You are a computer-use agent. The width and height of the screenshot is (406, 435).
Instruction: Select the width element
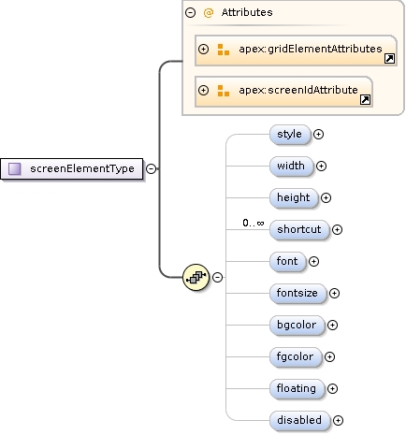pos(291,166)
